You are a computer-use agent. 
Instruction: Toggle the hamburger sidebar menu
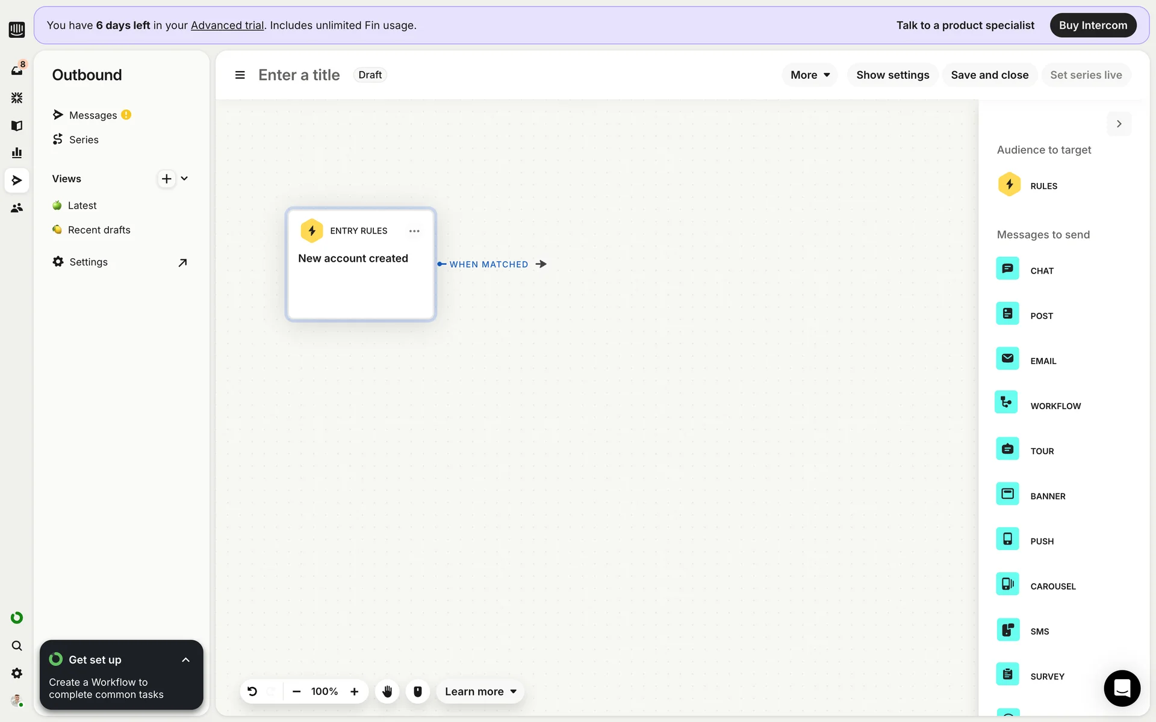coord(240,75)
